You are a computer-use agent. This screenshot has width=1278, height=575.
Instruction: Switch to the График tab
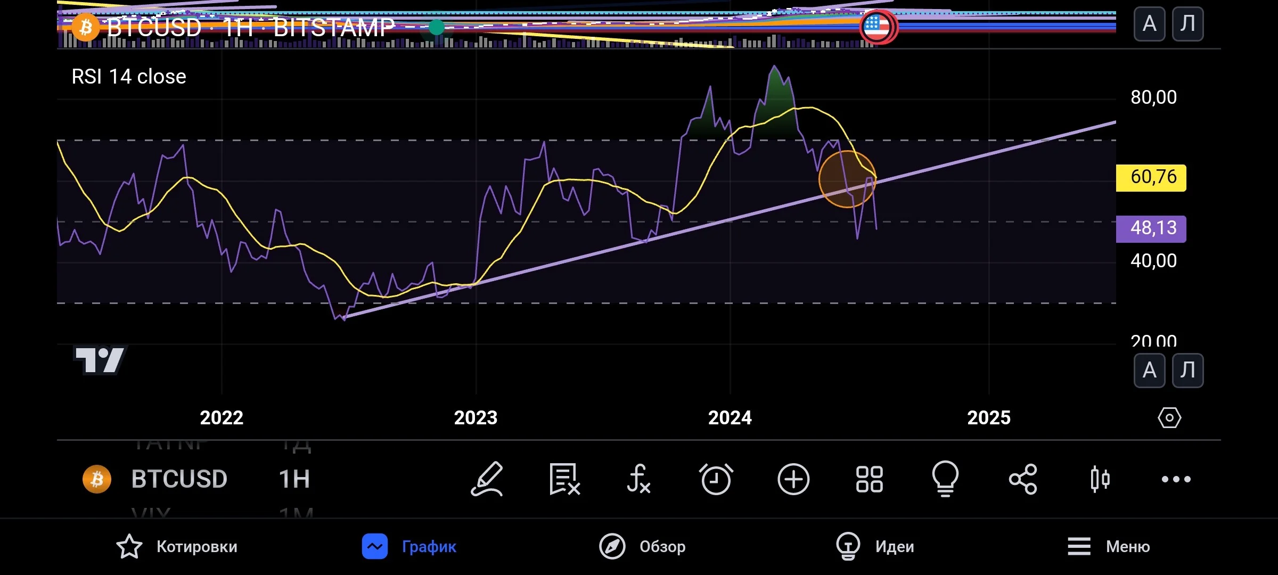click(x=409, y=547)
